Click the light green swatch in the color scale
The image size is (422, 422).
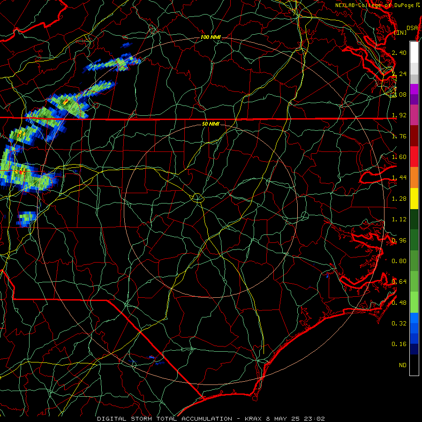coord(414,303)
